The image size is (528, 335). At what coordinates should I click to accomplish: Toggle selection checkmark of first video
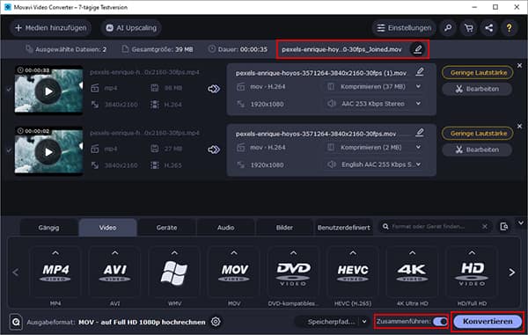pos(9,90)
